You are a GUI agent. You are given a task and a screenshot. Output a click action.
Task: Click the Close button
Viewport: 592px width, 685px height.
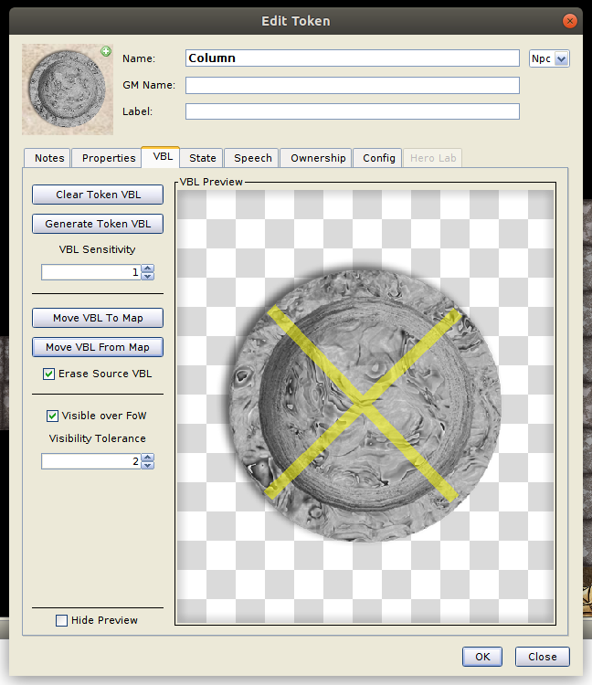(542, 657)
